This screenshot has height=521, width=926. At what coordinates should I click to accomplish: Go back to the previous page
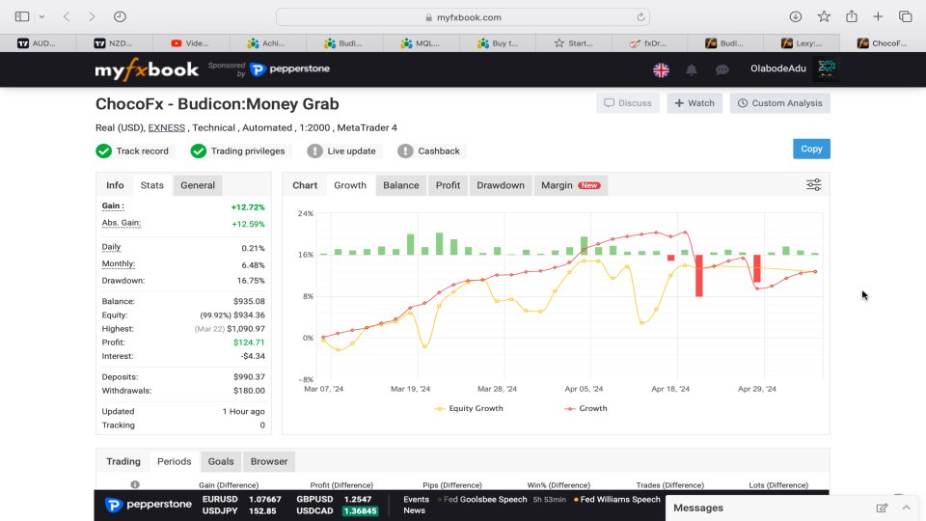(67, 16)
